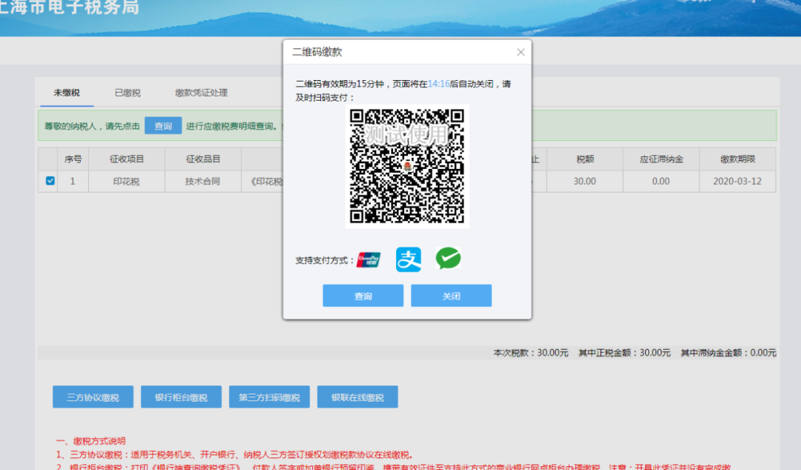Viewport: 801px width, 470px height.
Task: Uncheck the row 1 印花税 checkbox
Action: [50, 181]
